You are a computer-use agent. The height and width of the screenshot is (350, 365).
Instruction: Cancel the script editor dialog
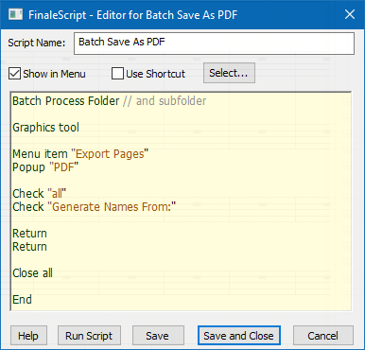323,336
